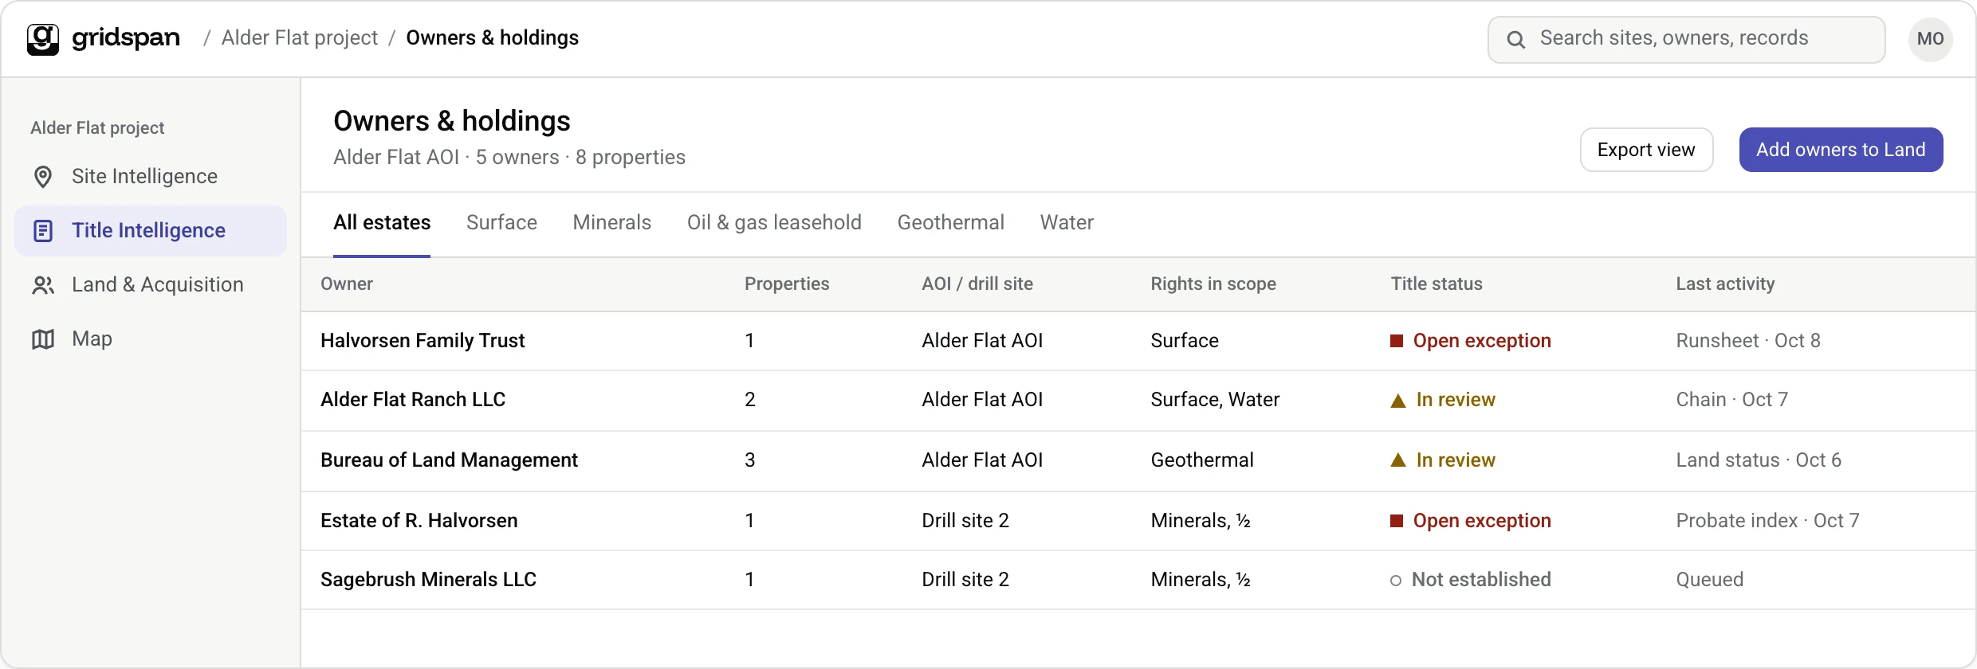Click the search magnifier icon
Screen dimensions: 1977x669
(1515, 39)
